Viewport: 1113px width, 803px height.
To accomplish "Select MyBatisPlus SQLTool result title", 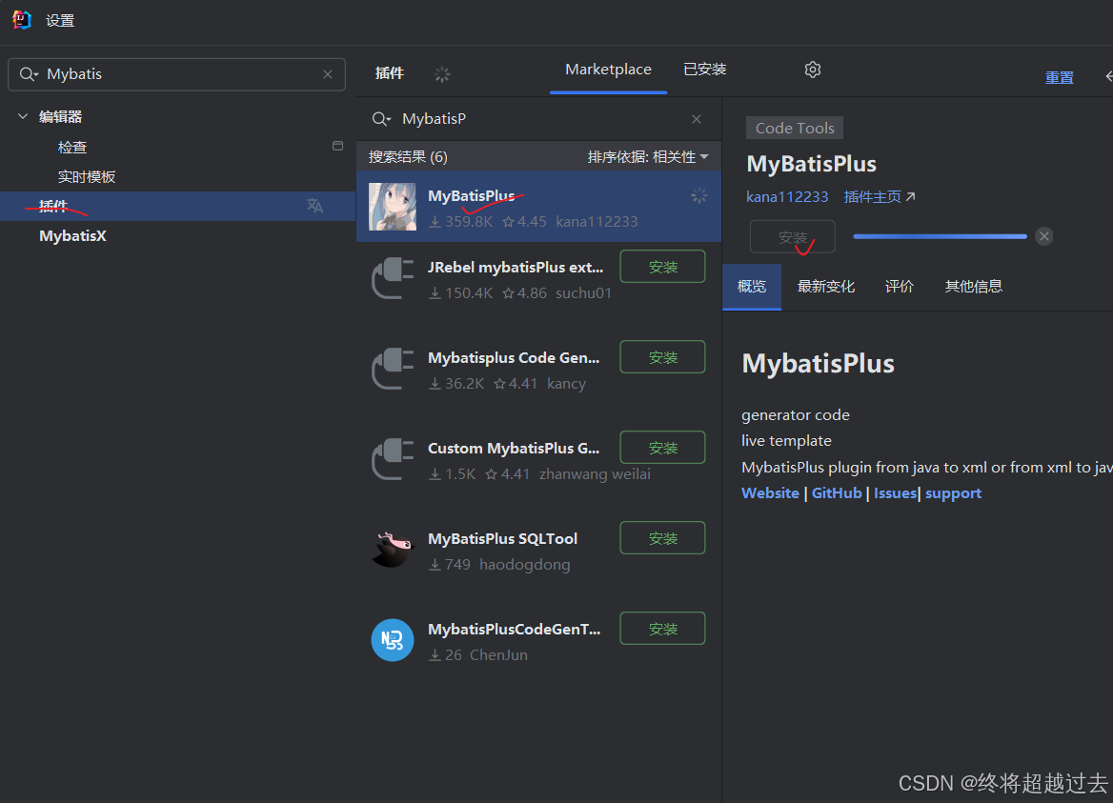I will (502, 538).
